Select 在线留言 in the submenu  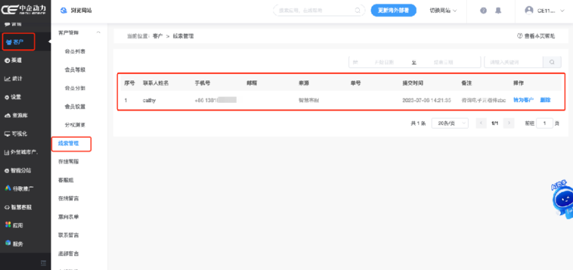coord(69,199)
